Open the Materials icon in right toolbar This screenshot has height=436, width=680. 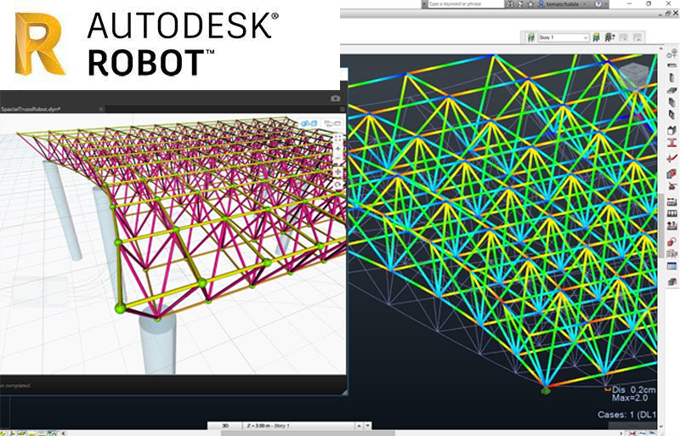click(671, 157)
